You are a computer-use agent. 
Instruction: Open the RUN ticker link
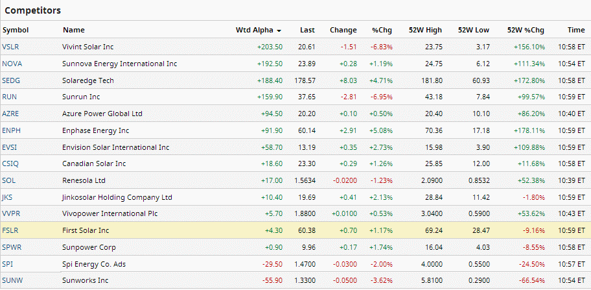[x=10, y=97]
